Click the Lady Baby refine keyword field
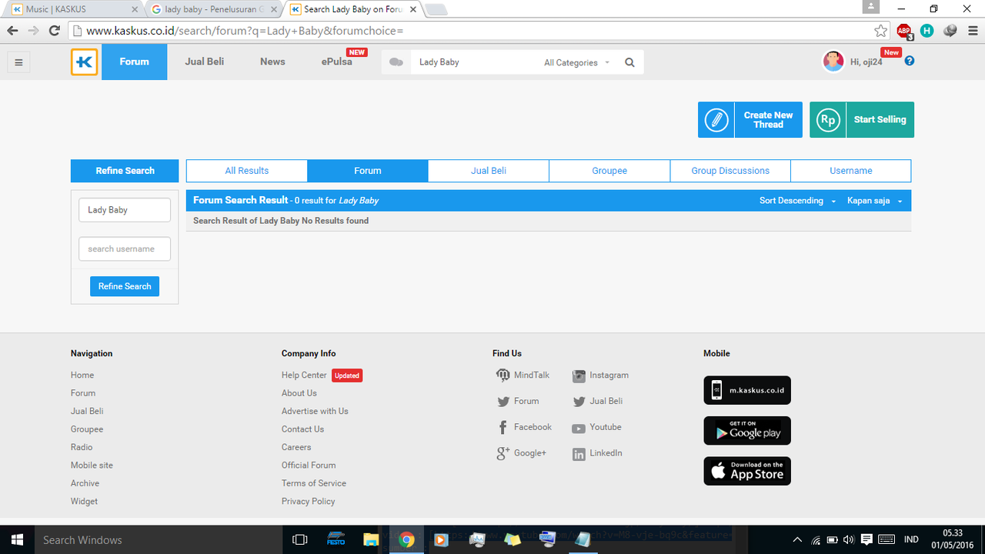 (125, 210)
